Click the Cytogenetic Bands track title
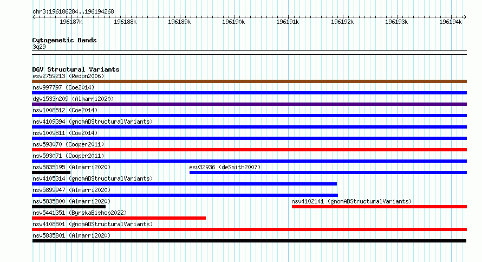482x262 pixels. 64,40
